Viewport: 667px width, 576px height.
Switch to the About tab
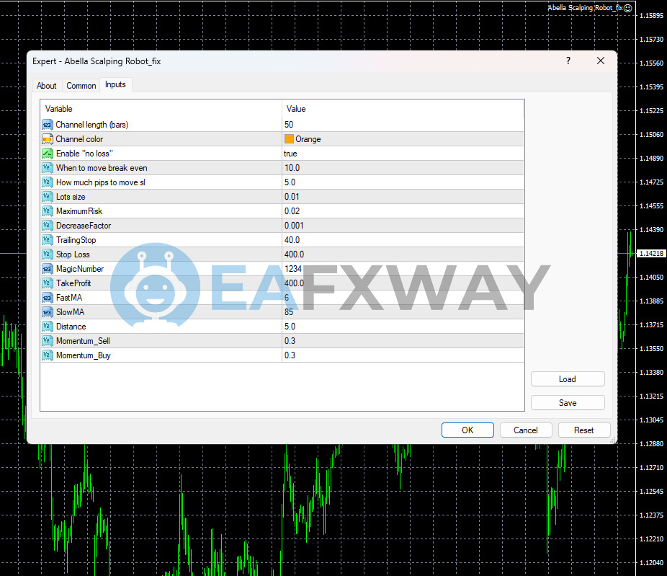(46, 86)
